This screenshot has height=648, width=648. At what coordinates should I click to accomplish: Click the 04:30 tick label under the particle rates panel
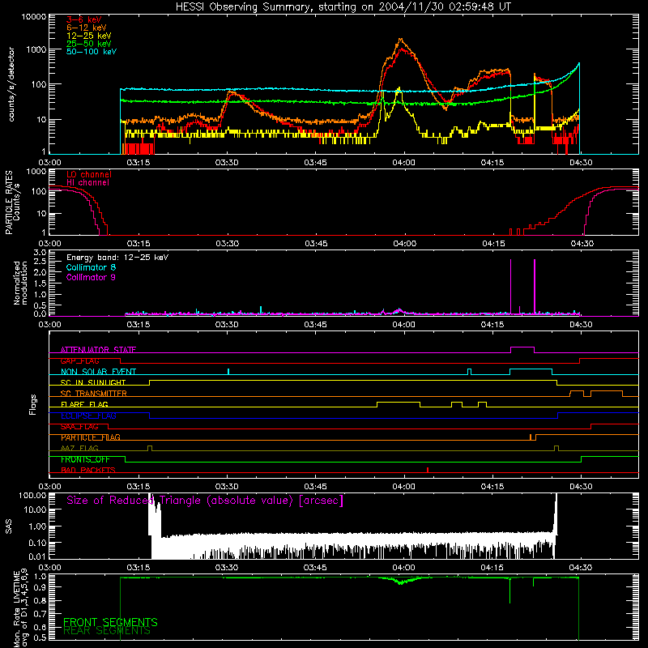pyautogui.click(x=582, y=244)
